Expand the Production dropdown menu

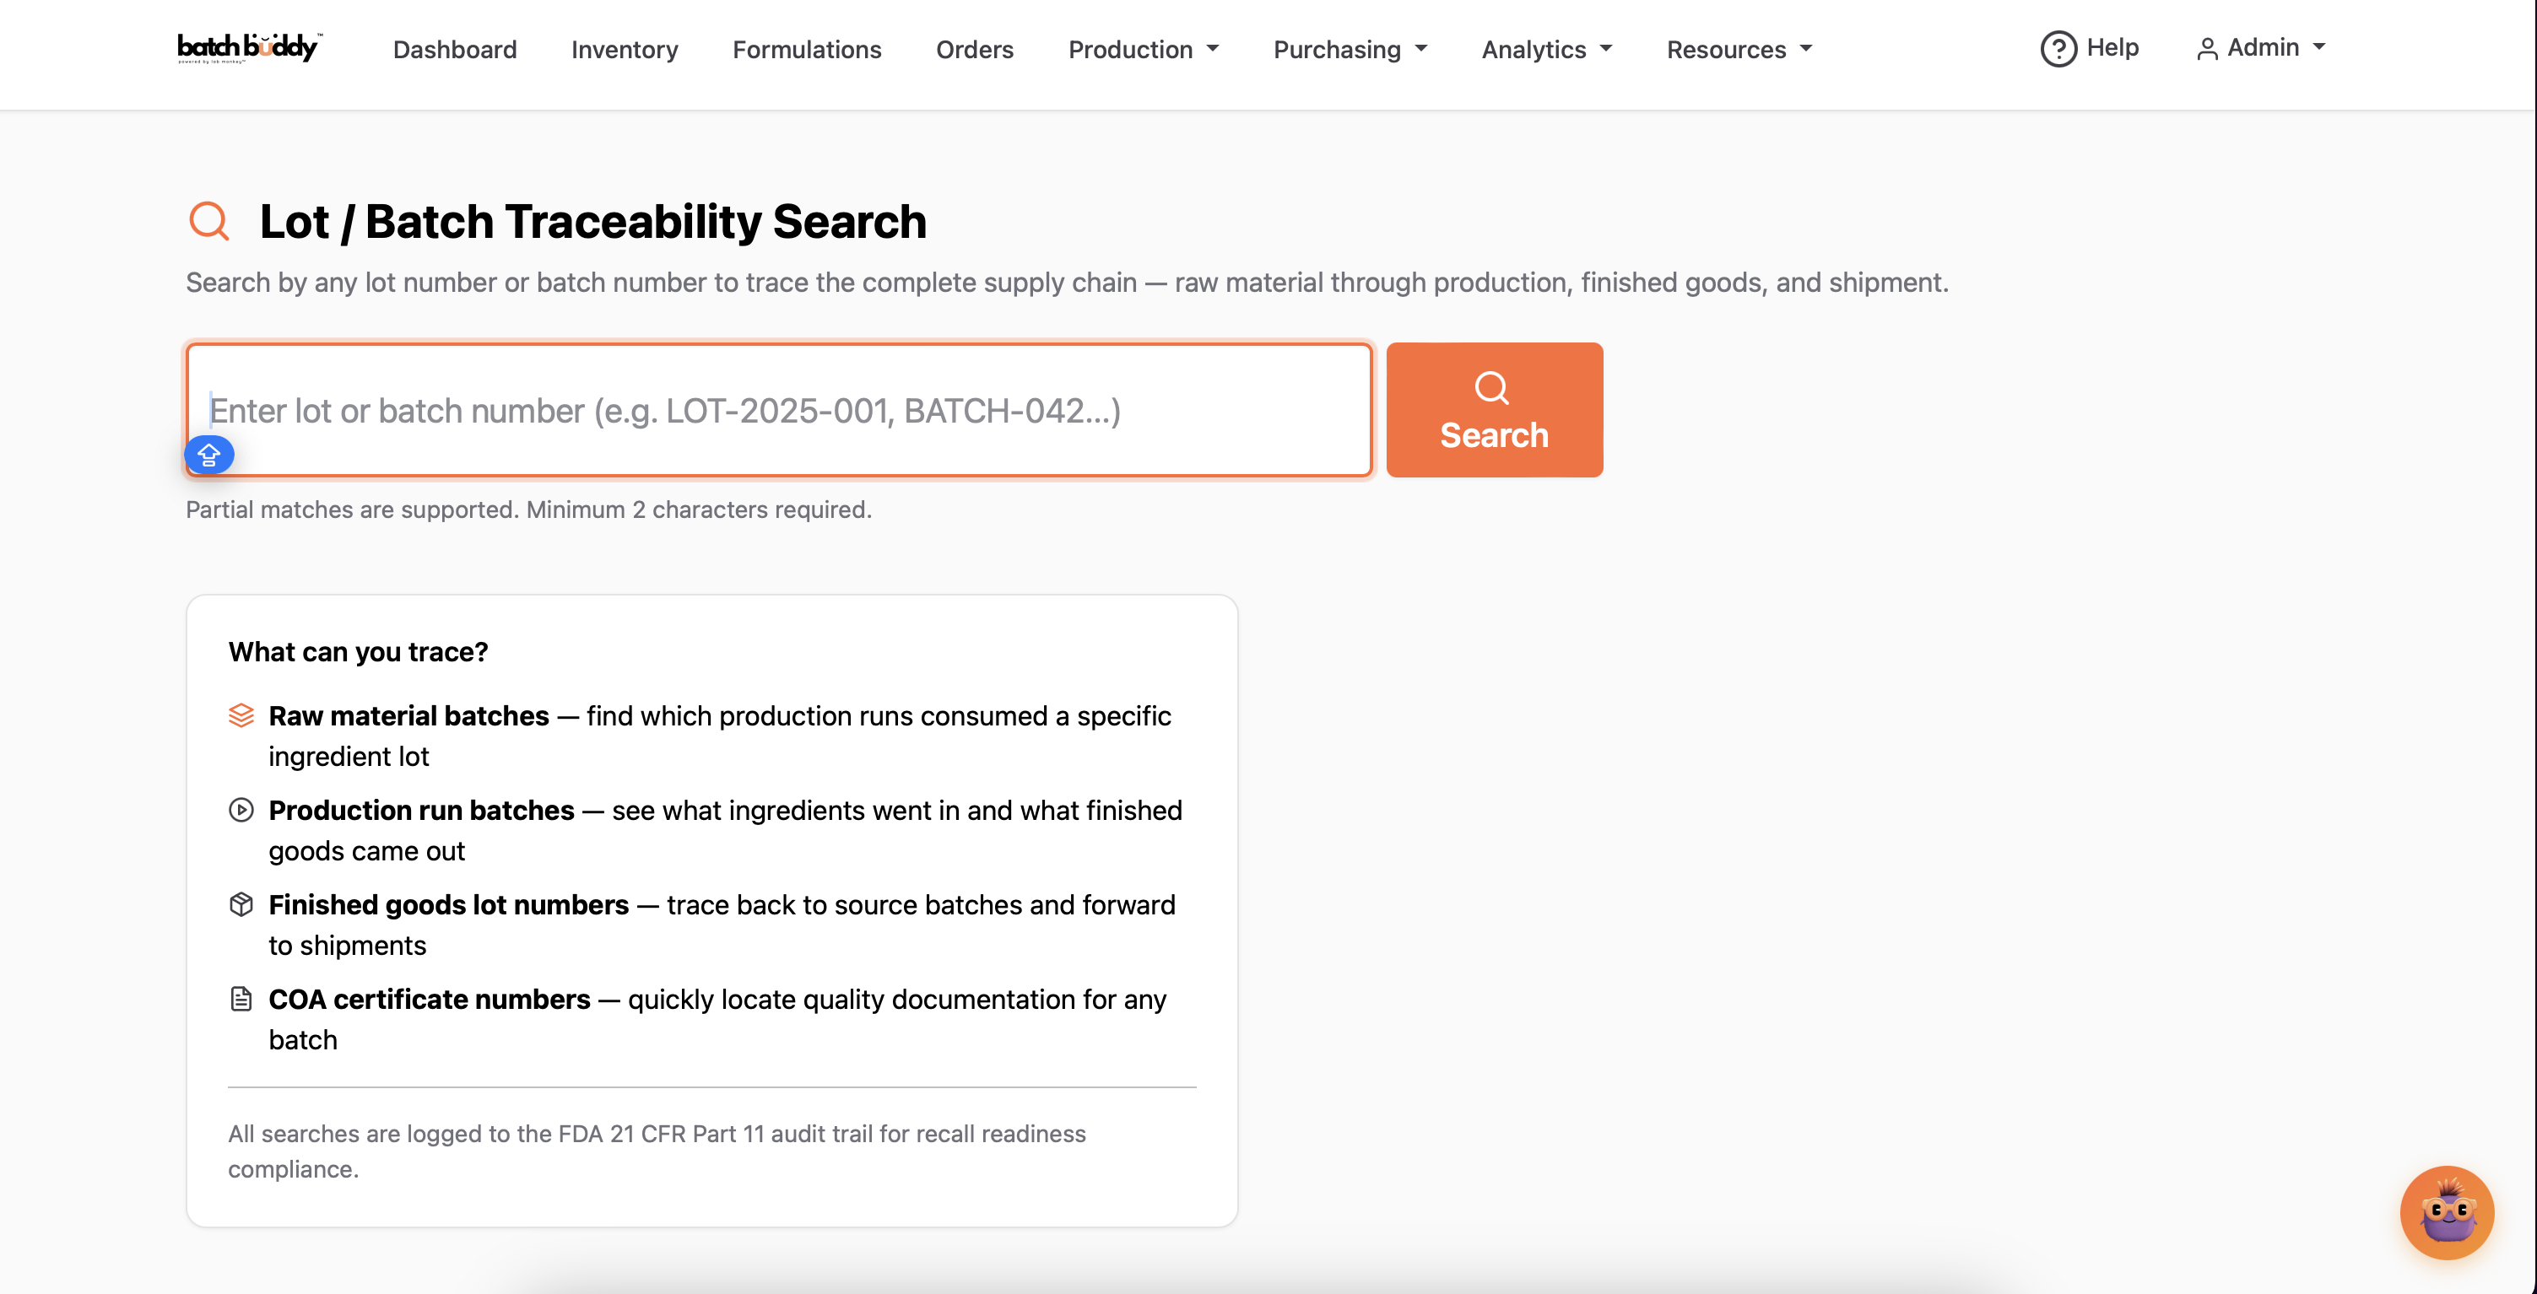click(1144, 49)
